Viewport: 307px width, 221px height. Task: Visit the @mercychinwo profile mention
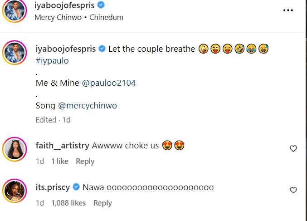(x=88, y=106)
